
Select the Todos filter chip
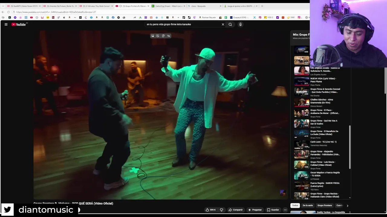(x=295, y=206)
